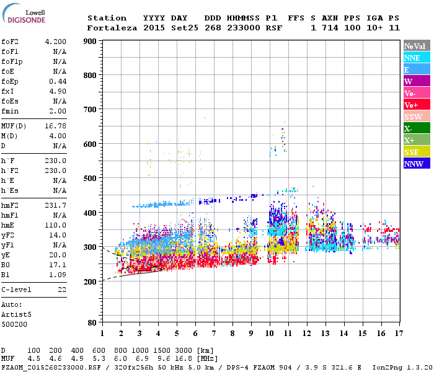Click the NNE cyan legend entry
434x372 pixels.
[x=416, y=58]
